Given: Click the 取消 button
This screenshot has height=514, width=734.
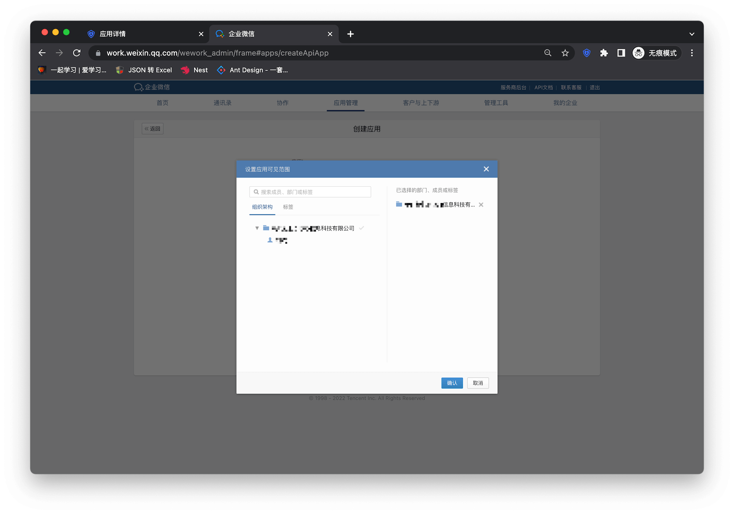Looking at the screenshot, I should [478, 383].
